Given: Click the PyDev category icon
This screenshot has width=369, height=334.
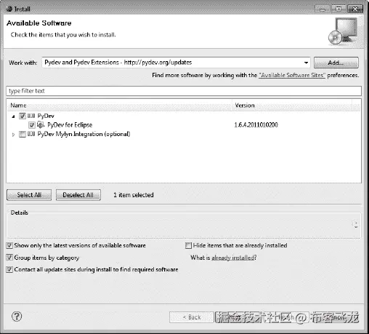Looking at the screenshot, I should pos(31,116).
